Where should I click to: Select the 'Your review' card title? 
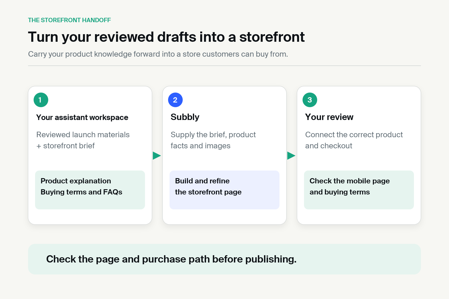pos(329,117)
